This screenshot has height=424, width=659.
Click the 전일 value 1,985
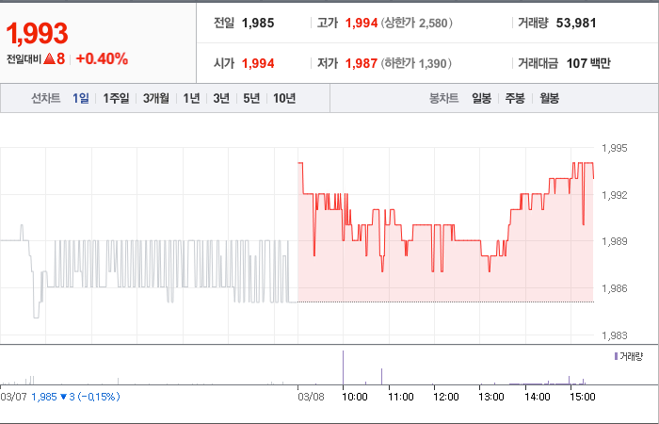click(258, 23)
